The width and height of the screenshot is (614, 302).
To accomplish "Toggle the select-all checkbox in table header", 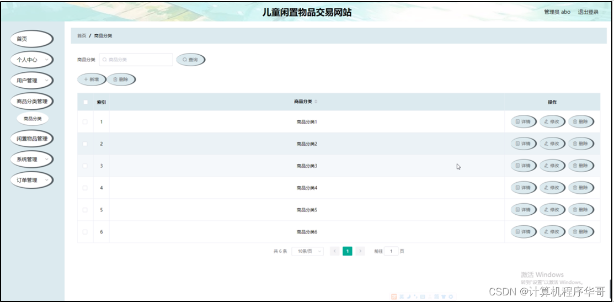I will click(86, 102).
